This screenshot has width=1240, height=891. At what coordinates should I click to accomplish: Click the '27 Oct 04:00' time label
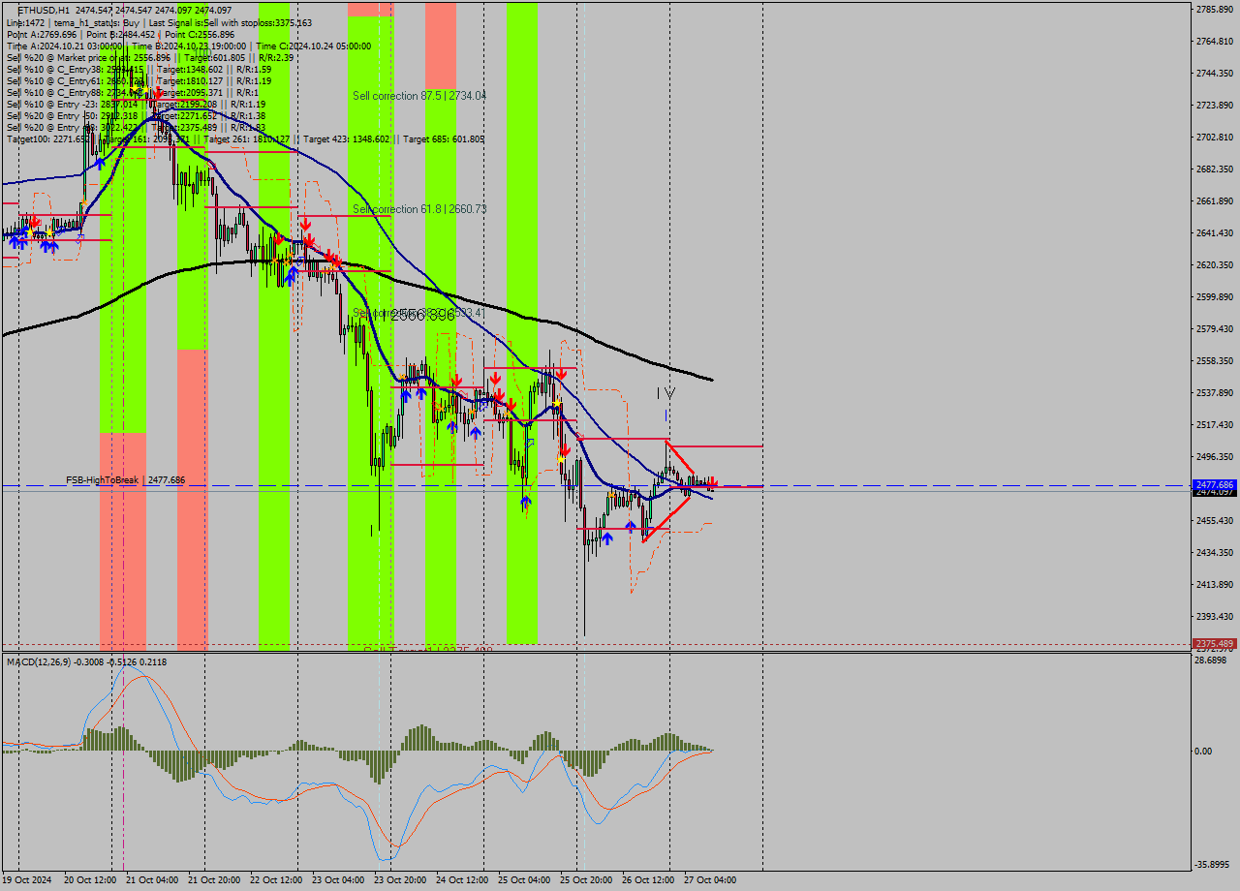[x=710, y=880]
